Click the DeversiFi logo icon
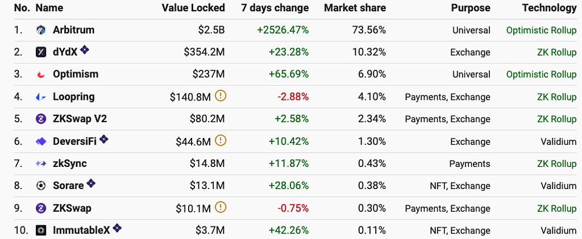Image resolution: width=582 pixels, height=239 pixels. [41, 141]
